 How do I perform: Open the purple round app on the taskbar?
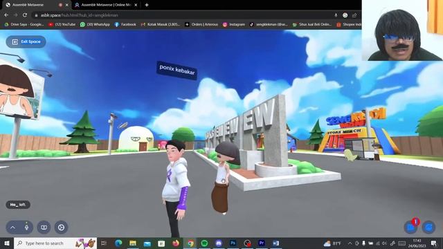(x=219, y=243)
